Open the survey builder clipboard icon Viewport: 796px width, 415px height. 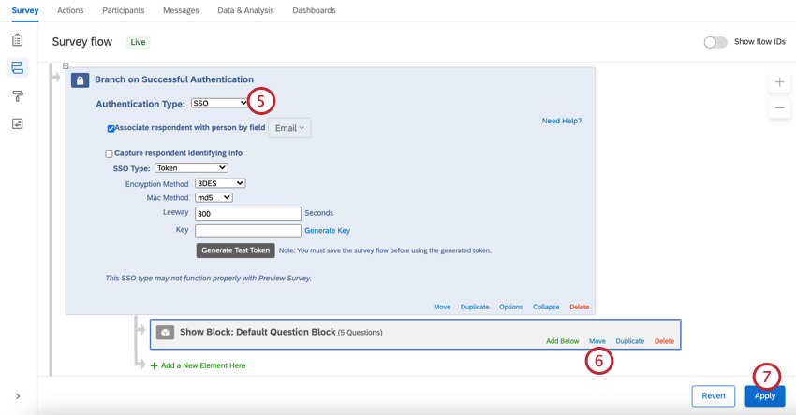(17, 40)
